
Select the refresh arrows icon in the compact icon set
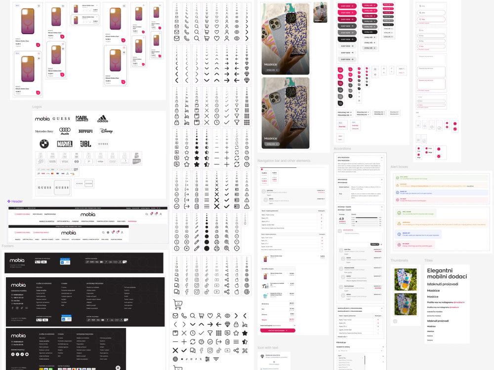(x=193, y=342)
